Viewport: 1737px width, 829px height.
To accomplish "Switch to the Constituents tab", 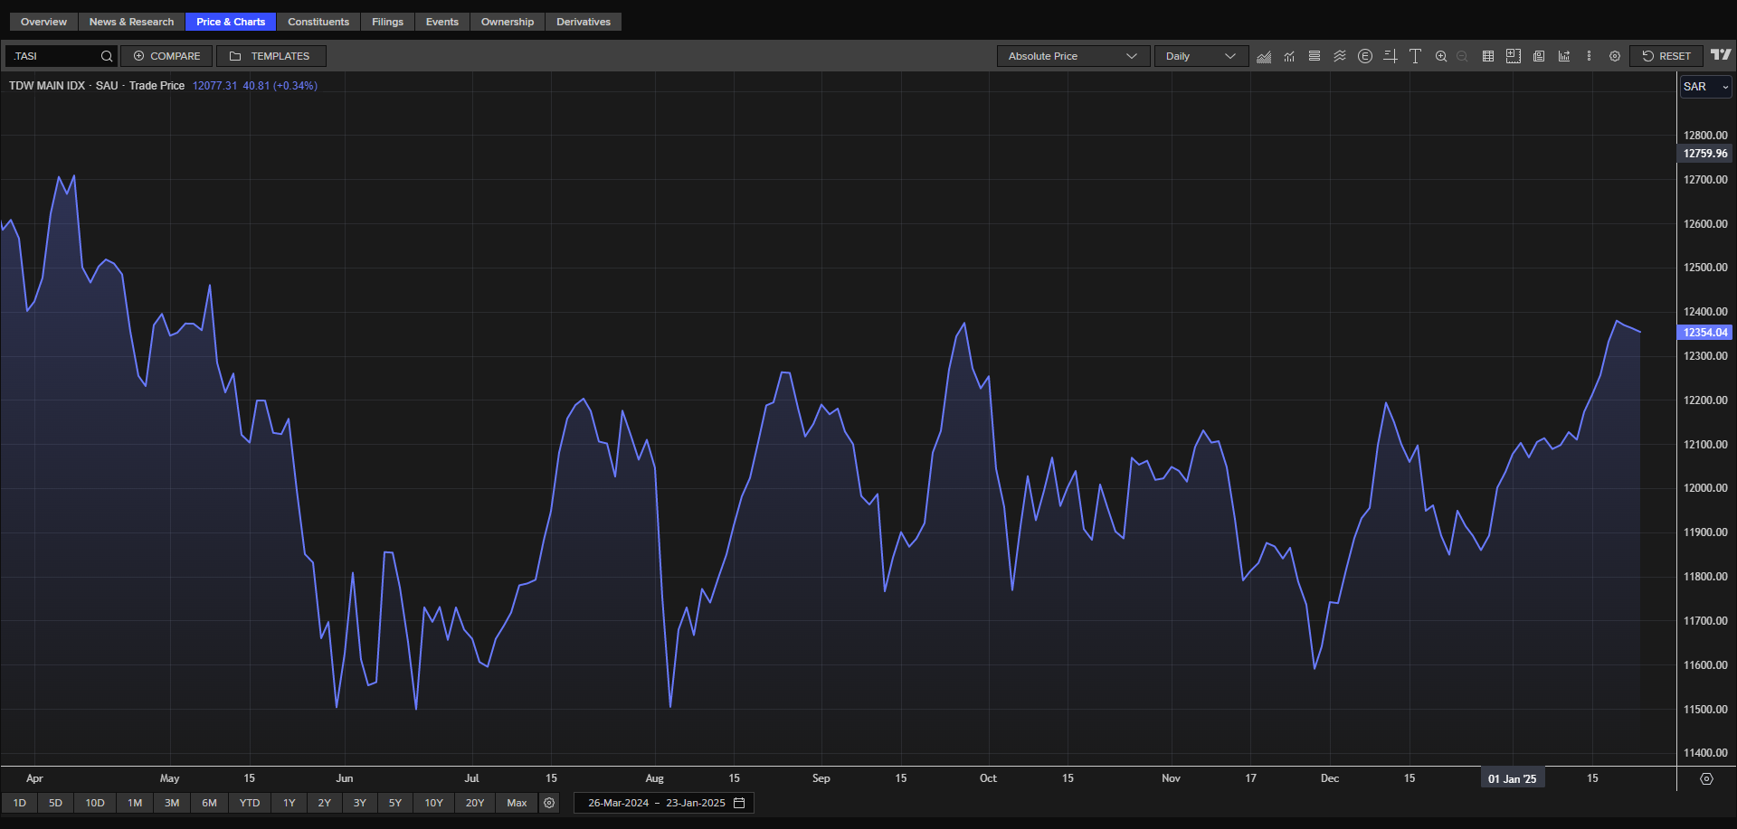I will tap(318, 22).
